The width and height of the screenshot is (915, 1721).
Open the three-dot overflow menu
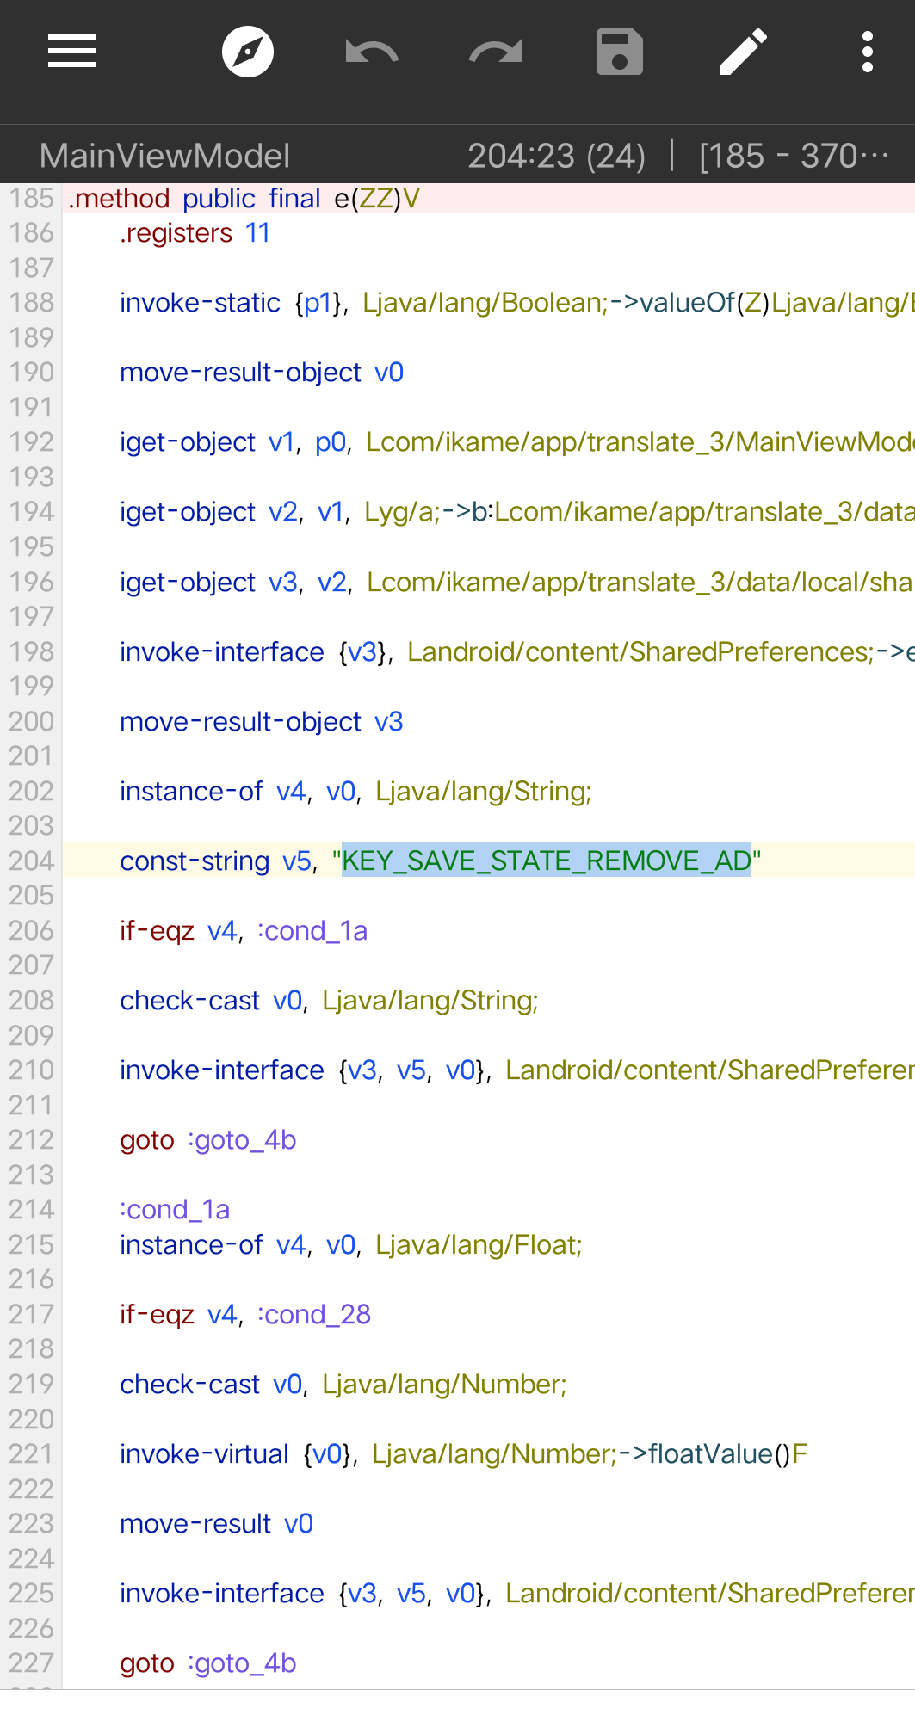[868, 52]
